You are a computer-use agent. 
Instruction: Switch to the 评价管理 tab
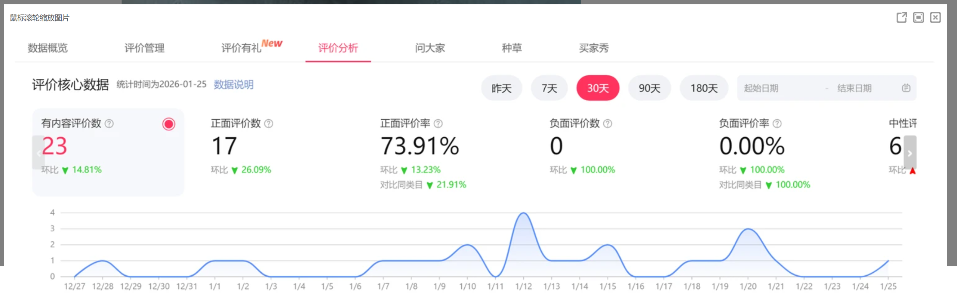pyautogui.click(x=144, y=48)
